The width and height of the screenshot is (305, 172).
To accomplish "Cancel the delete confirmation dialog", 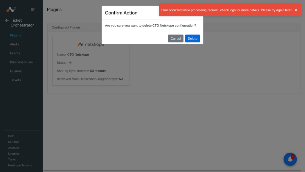I will coord(176,39).
